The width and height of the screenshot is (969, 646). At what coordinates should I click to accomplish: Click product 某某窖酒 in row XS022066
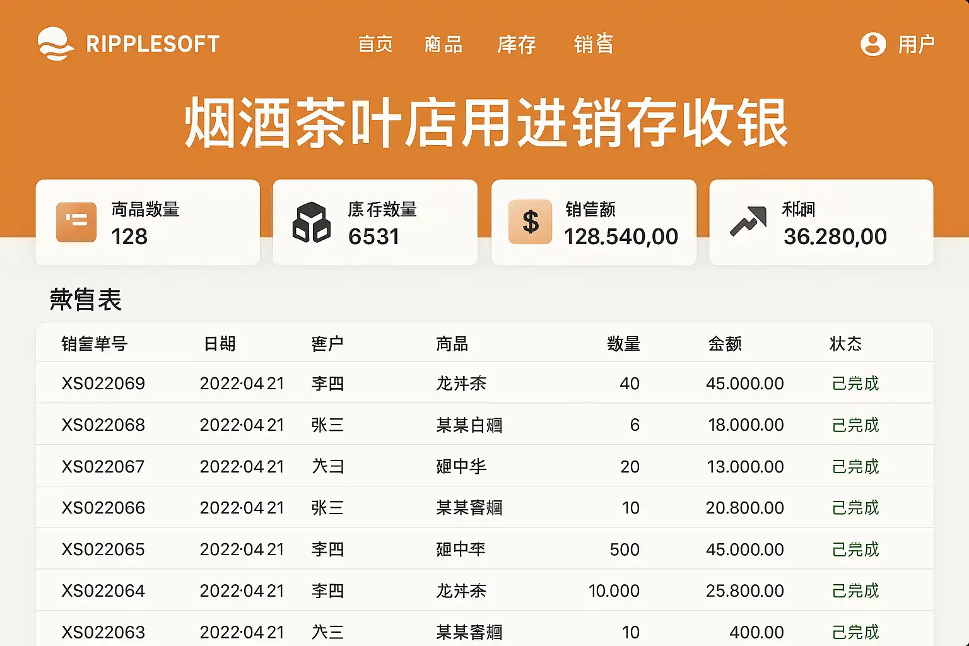pyautogui.click(x=469, y=508)
